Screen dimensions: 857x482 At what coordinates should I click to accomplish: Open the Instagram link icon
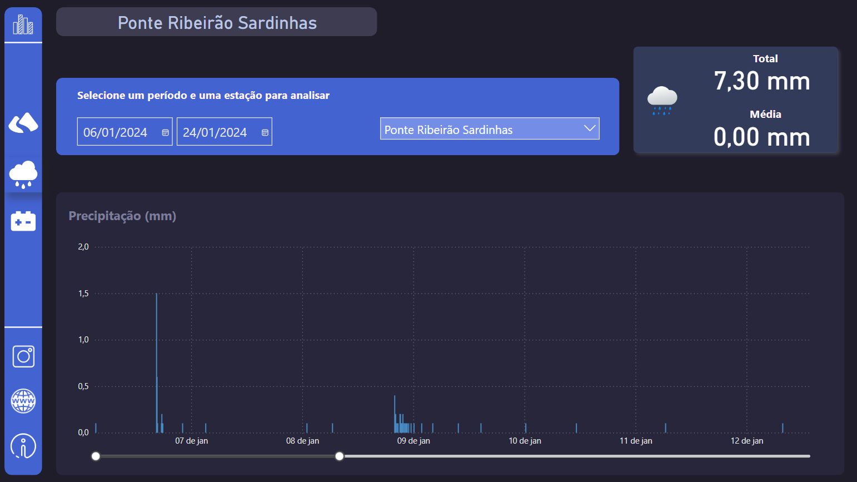(x=23, y=356)
